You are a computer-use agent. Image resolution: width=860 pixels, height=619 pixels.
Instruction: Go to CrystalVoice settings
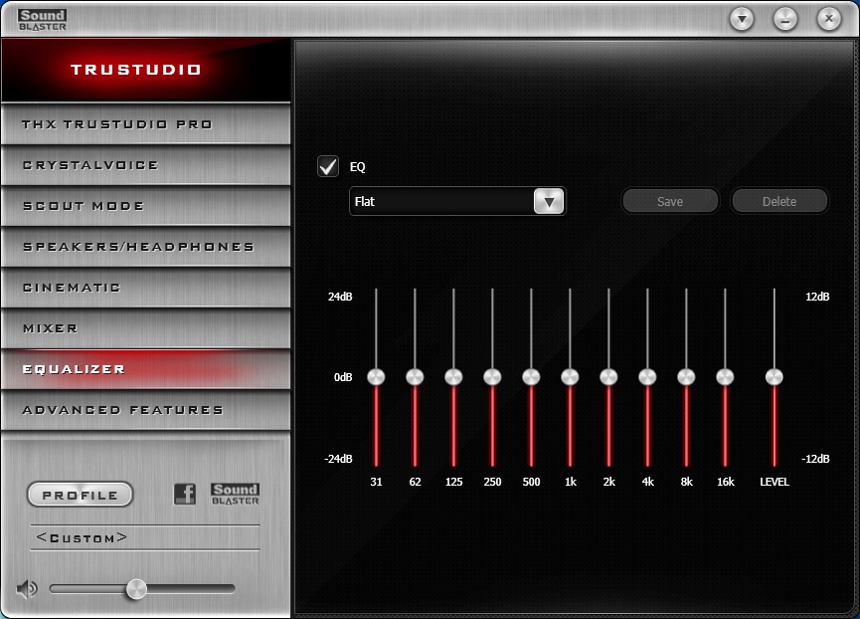[146, 165]
